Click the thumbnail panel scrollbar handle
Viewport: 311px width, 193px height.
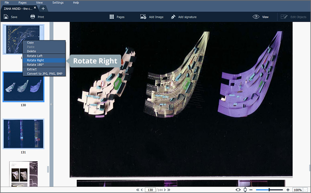click(x=48, y=169)
